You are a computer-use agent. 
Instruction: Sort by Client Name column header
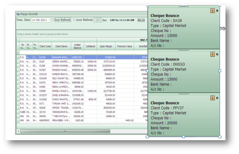point(61,46)
